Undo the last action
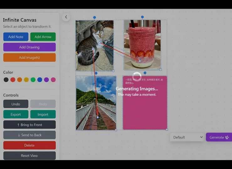 point(16,104)
